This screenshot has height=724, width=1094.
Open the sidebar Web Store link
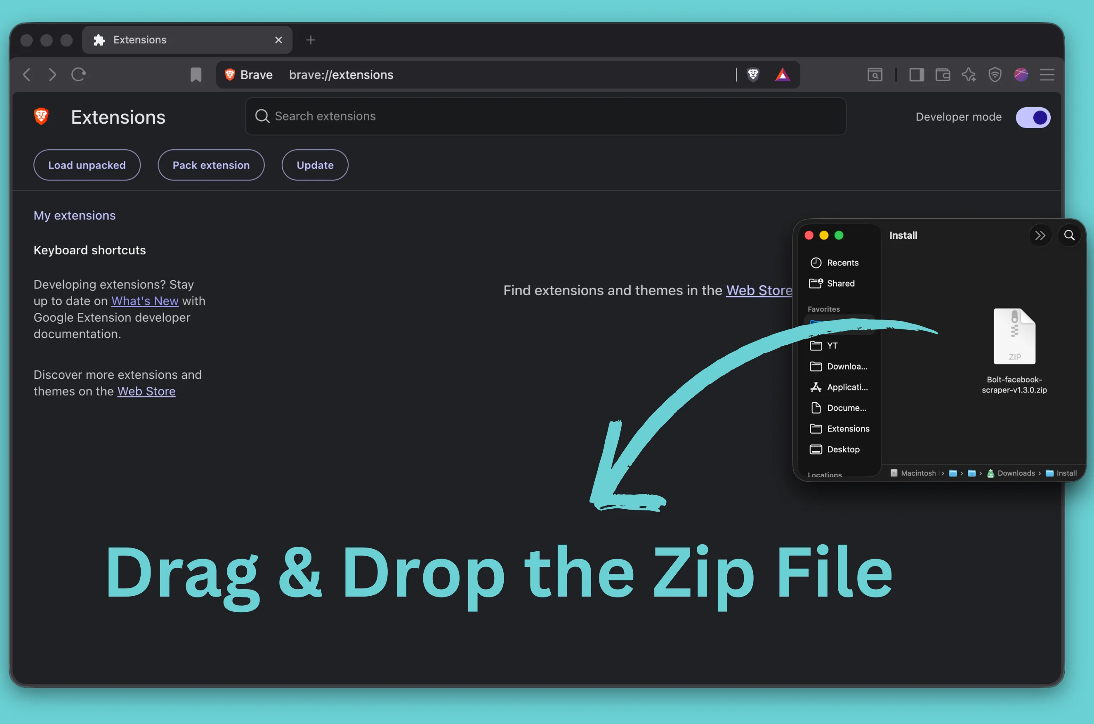(x=146, y=391)
